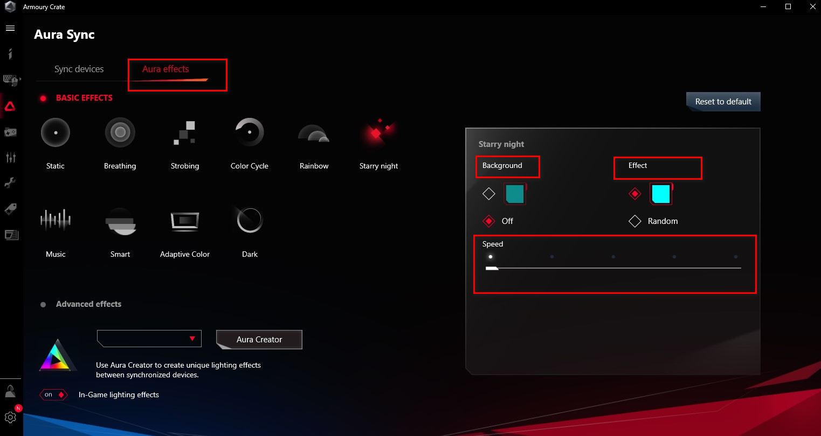Viewport: 821px width, 436px height.
Task: Select the Effect Random radio option
Action: point(635,221)
